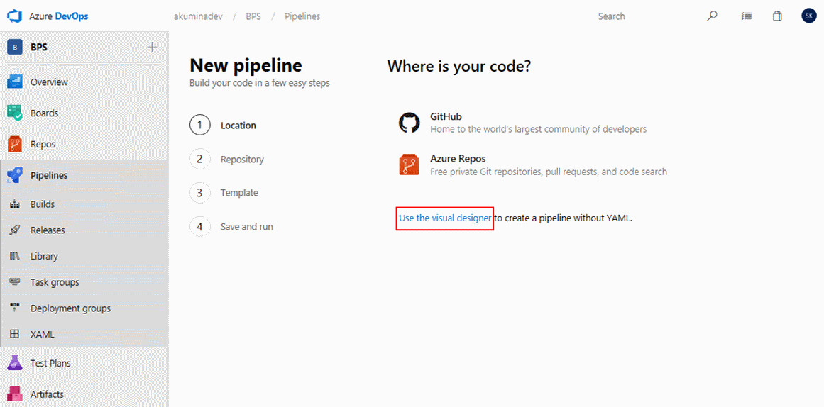Click the Azure DevOps title text

(59, 16)
